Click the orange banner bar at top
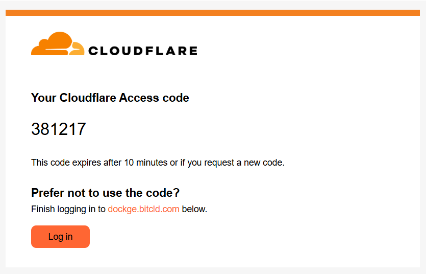The image size is (426, 274). [x=212, y=13]
